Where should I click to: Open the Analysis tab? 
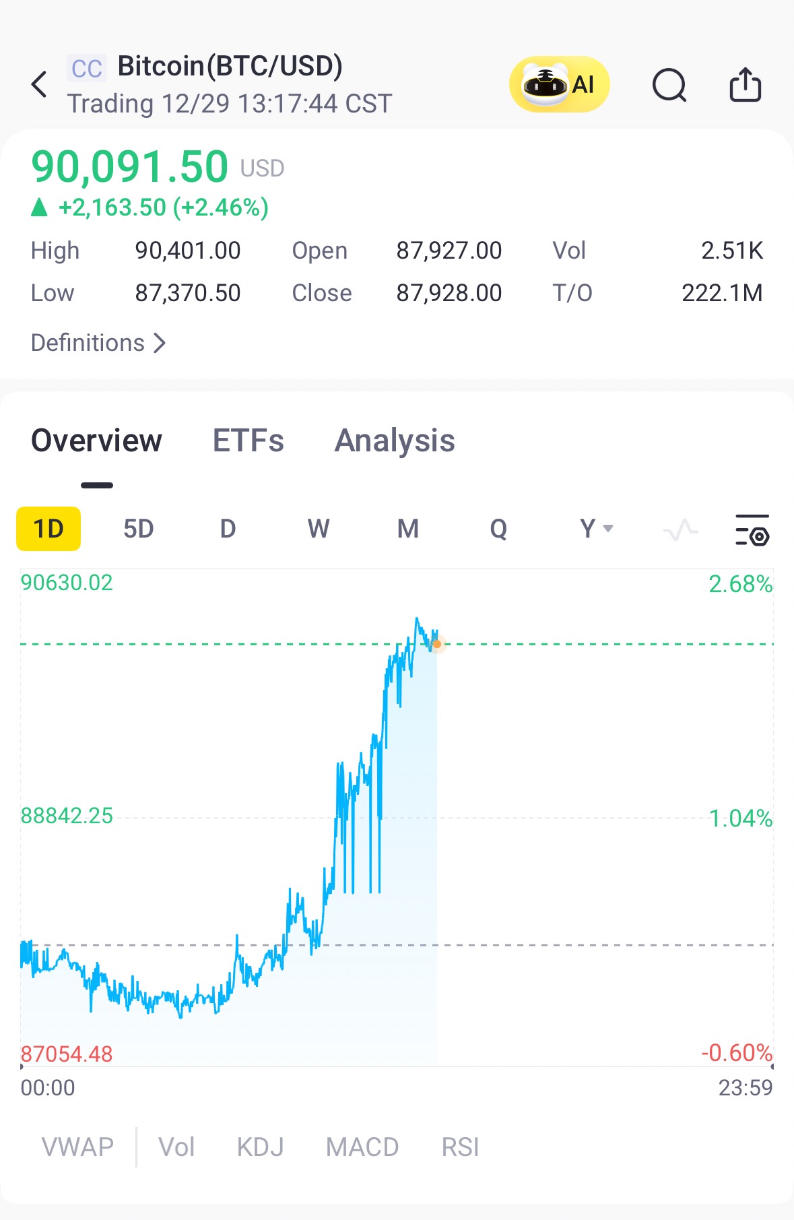[395, 441]
